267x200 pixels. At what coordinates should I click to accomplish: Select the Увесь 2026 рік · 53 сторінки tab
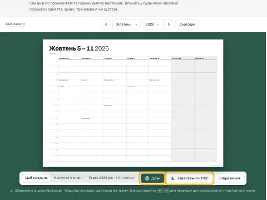[112, 178]
